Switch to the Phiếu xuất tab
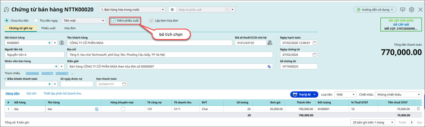 [48, 28]
